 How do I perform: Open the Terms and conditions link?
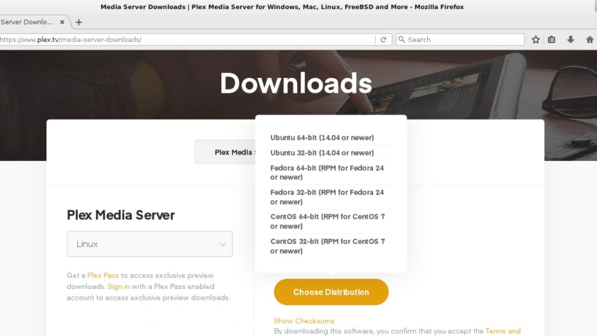coord(503,331)
